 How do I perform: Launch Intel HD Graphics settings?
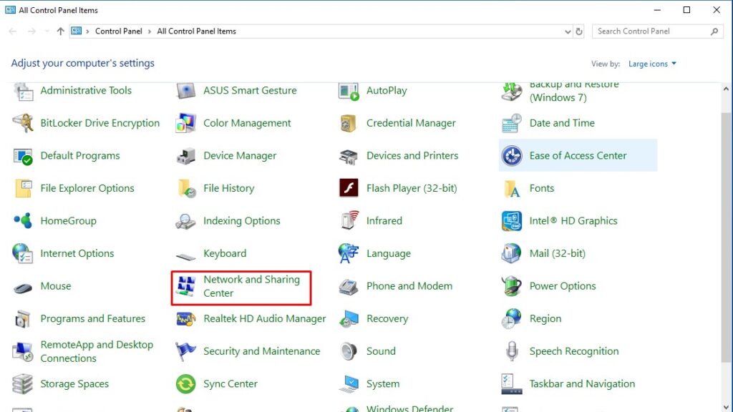pos(573,220)
